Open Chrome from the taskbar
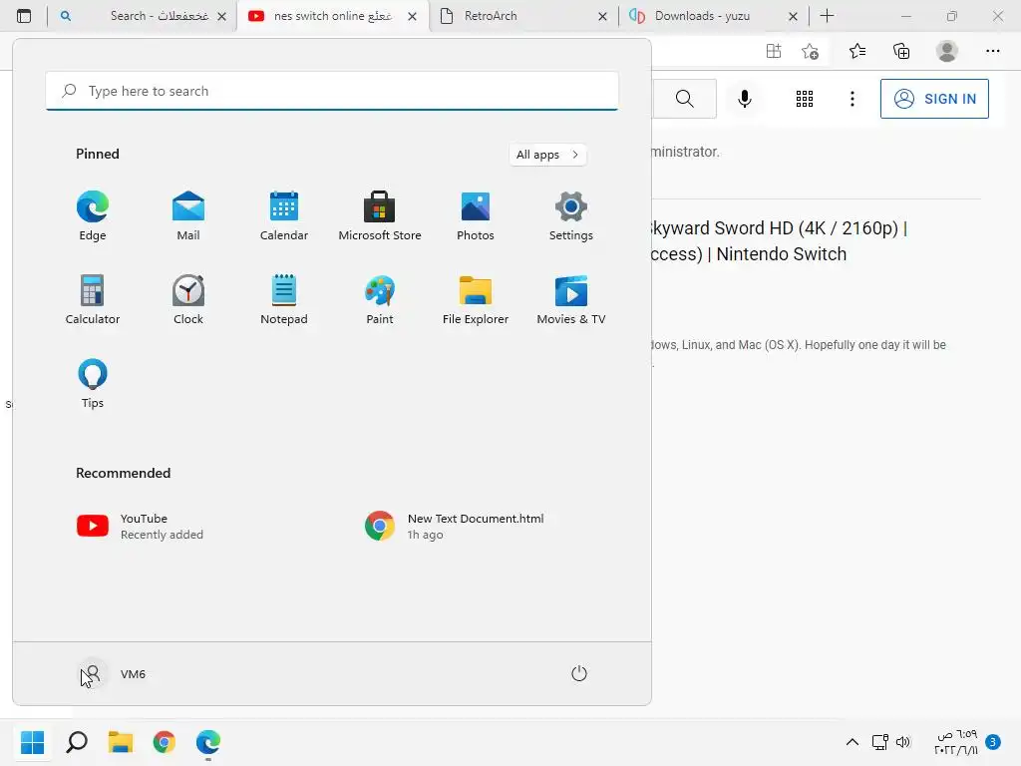 pyautogui.click(x=165, y=742)
